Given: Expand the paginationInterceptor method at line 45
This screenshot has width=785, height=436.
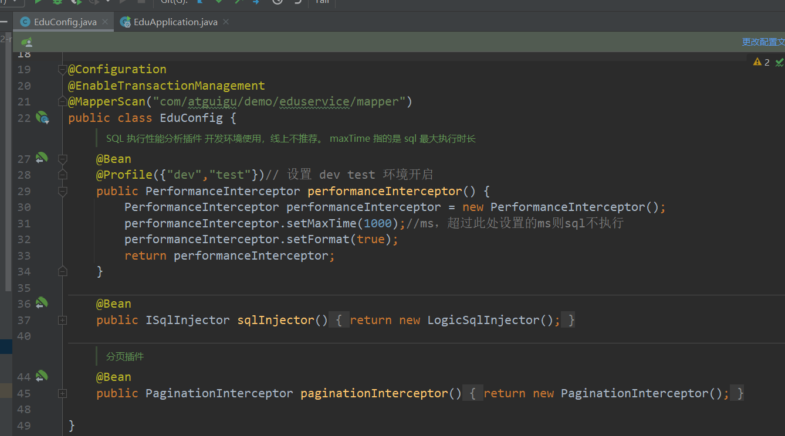Looking at the screenshot, I should click(63, 393).
